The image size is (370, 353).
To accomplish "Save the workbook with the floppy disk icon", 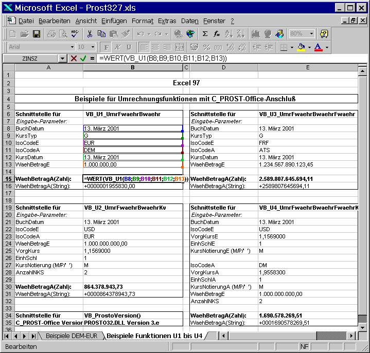I will [37, 34].
